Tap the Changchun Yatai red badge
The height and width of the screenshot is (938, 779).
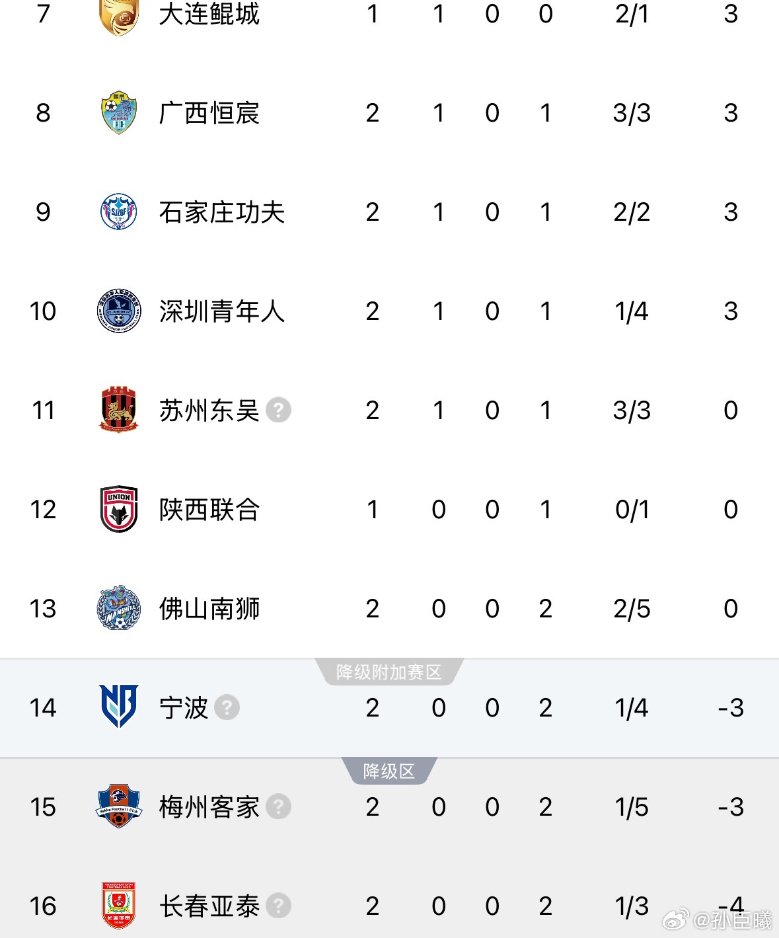click(119, 905)
